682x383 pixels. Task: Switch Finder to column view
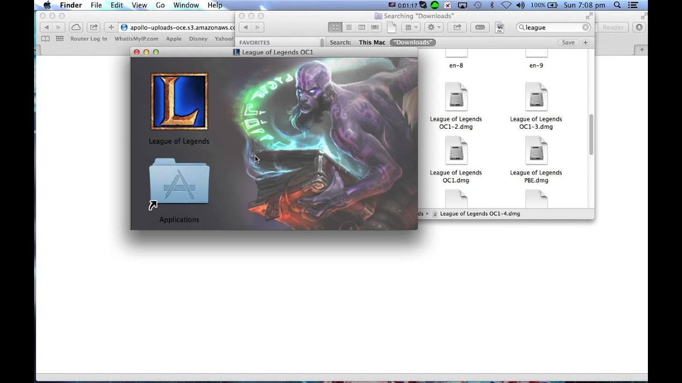(x=362, y=27)
